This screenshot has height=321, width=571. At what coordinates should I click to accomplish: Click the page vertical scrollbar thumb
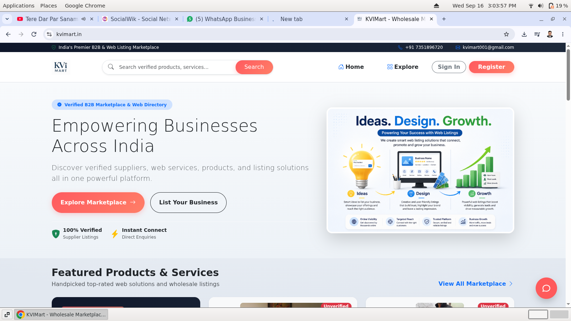[x=568, y=75]
